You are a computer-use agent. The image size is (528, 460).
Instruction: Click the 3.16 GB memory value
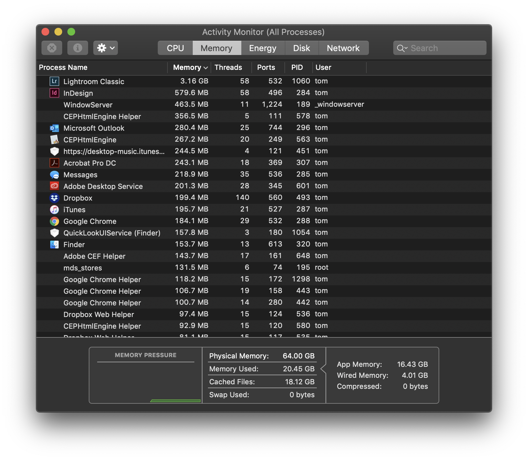pos(194,81)
